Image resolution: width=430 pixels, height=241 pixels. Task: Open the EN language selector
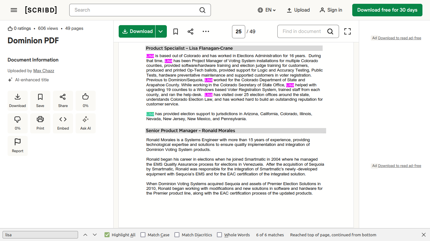(x=267, y=10)
